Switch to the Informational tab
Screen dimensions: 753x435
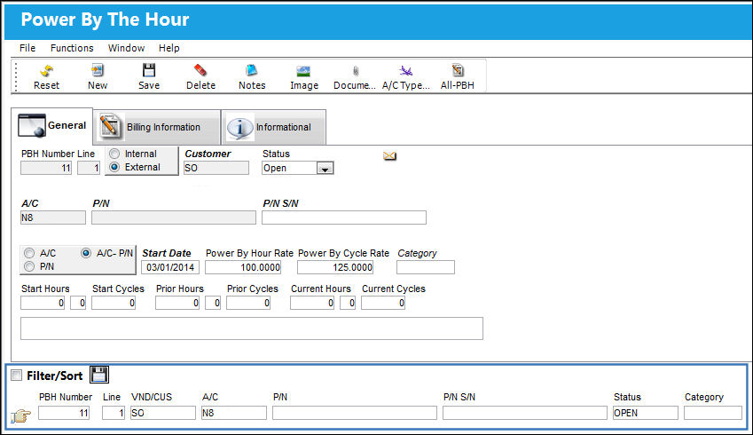pos(274,127)
